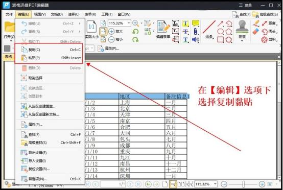This screenshot has width=283, height=190.
Task: Click the 放大 zoom in toolbar button
Action: (x=115, y=31)
